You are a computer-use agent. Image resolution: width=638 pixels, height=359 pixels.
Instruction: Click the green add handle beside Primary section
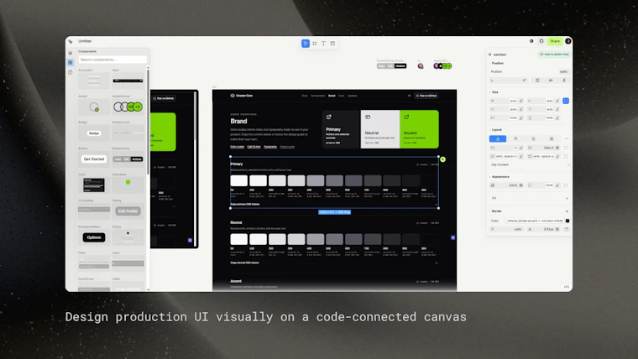[x=442, y=159]
